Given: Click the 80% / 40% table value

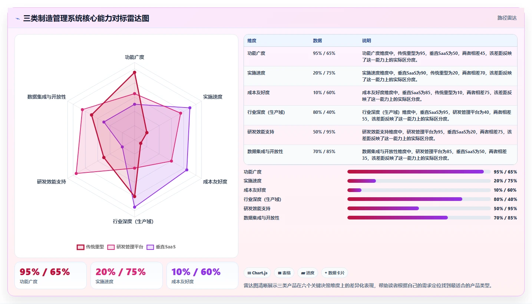Looking at the screenshot, I should tap(324, 112).
